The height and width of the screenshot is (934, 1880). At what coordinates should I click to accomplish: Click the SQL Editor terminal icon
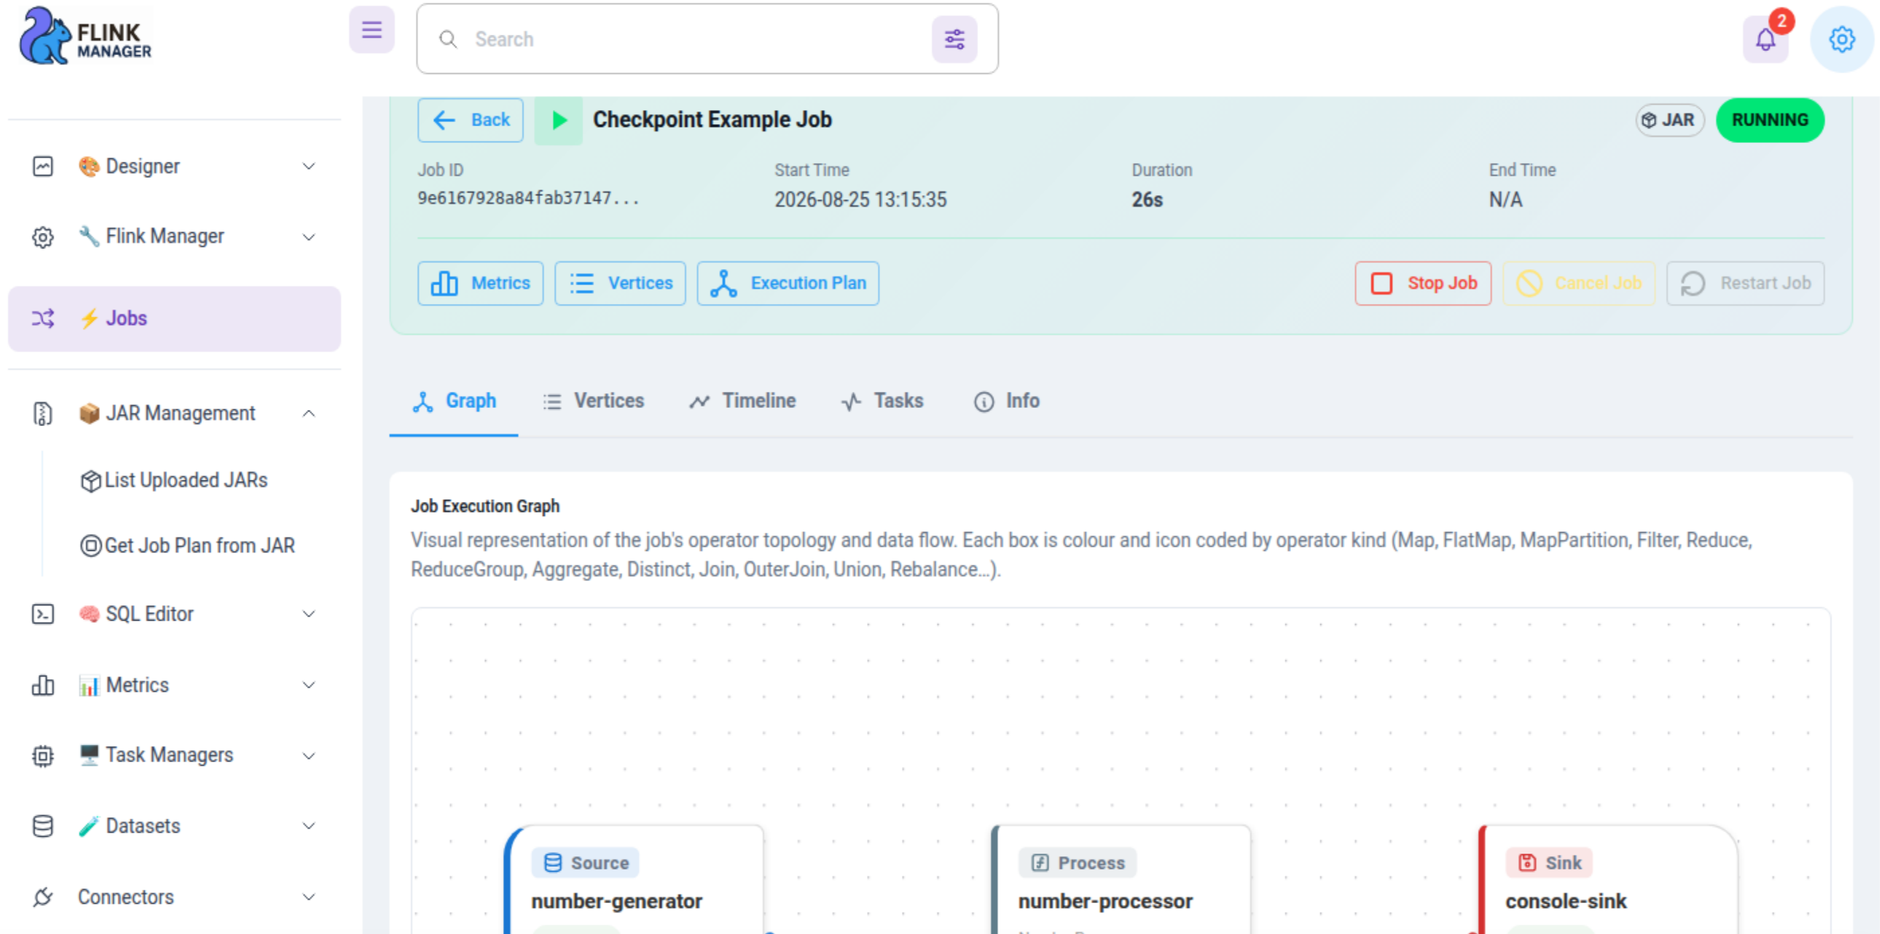pos(43,614)
